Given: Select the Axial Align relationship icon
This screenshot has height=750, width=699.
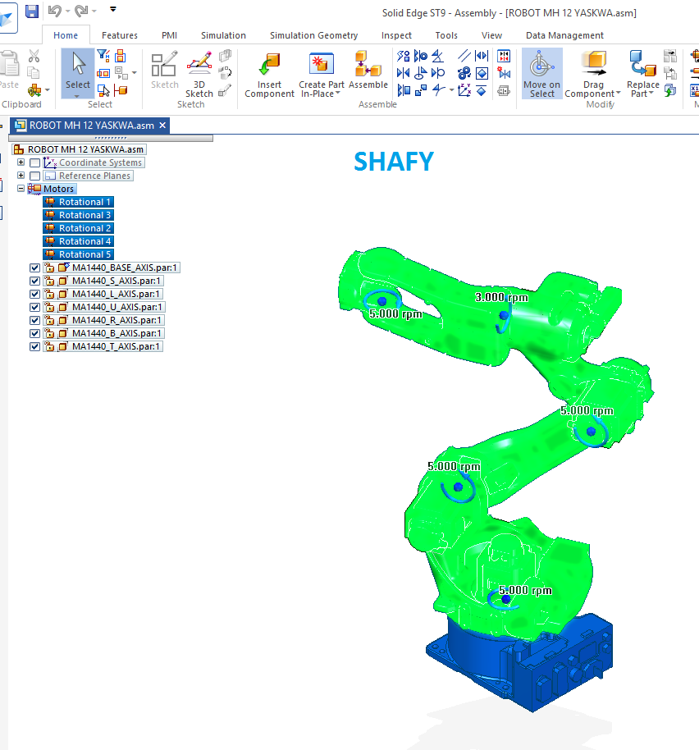Looking at the screenshot, I should pyautogui.click(x=421, y=56).
